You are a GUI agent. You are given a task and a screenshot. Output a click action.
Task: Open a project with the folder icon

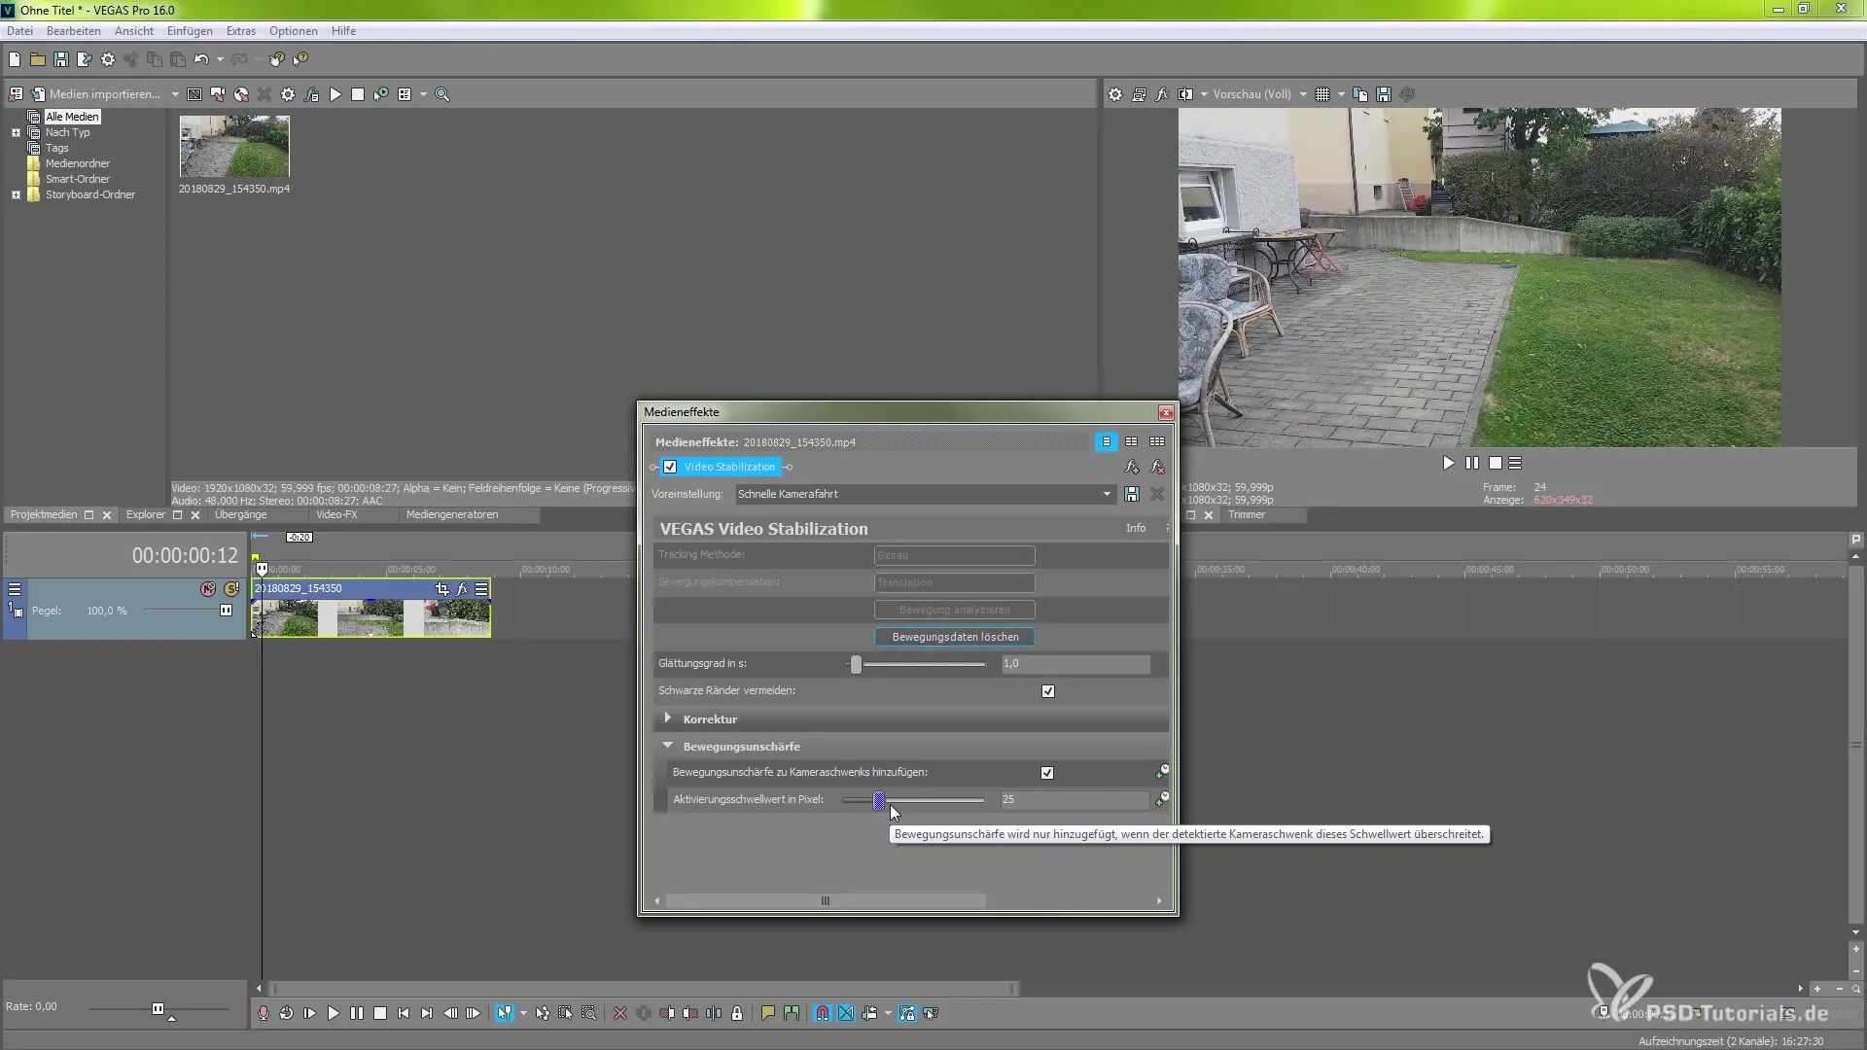[x=38, y=59]
